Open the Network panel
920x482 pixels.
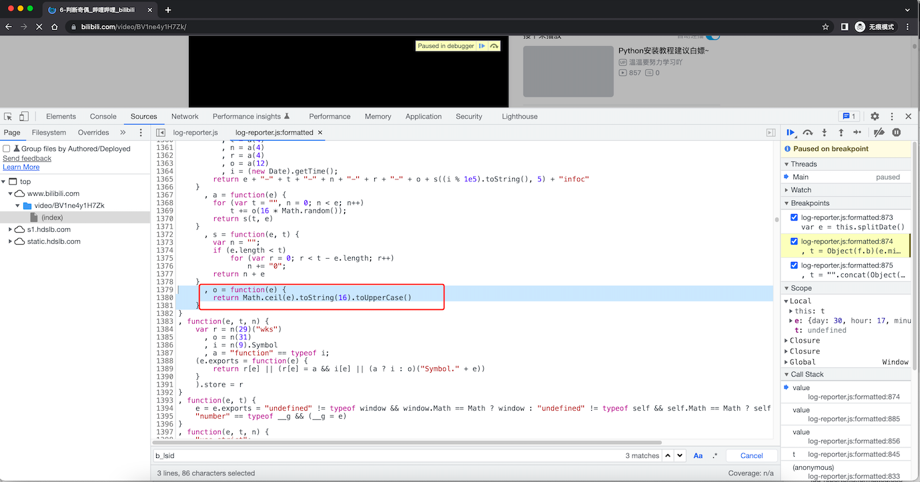click(185, 116)
